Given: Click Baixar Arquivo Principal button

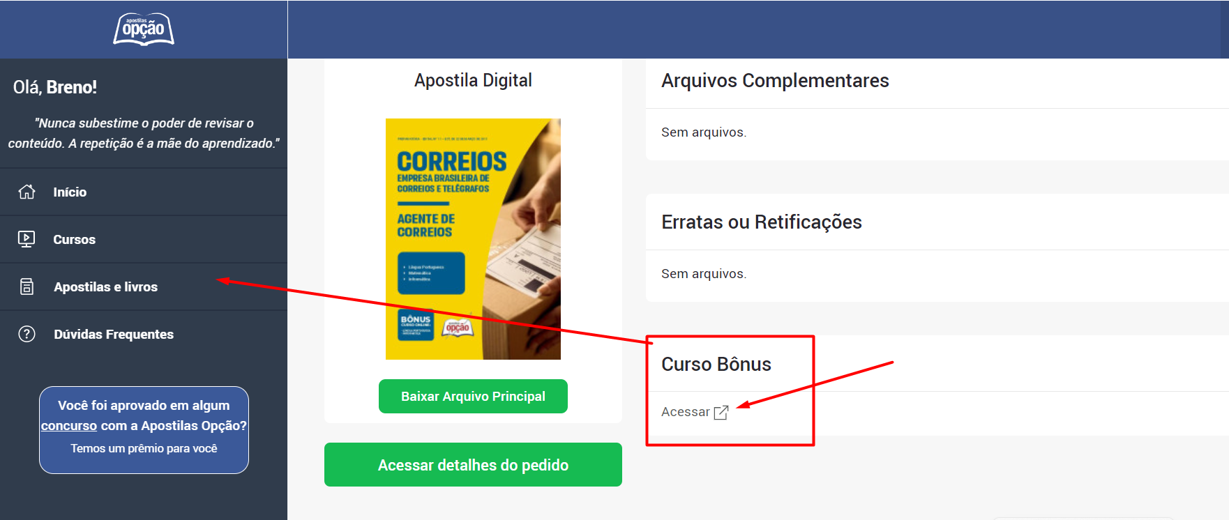Looking at the screenshot, I should point(473,396).
